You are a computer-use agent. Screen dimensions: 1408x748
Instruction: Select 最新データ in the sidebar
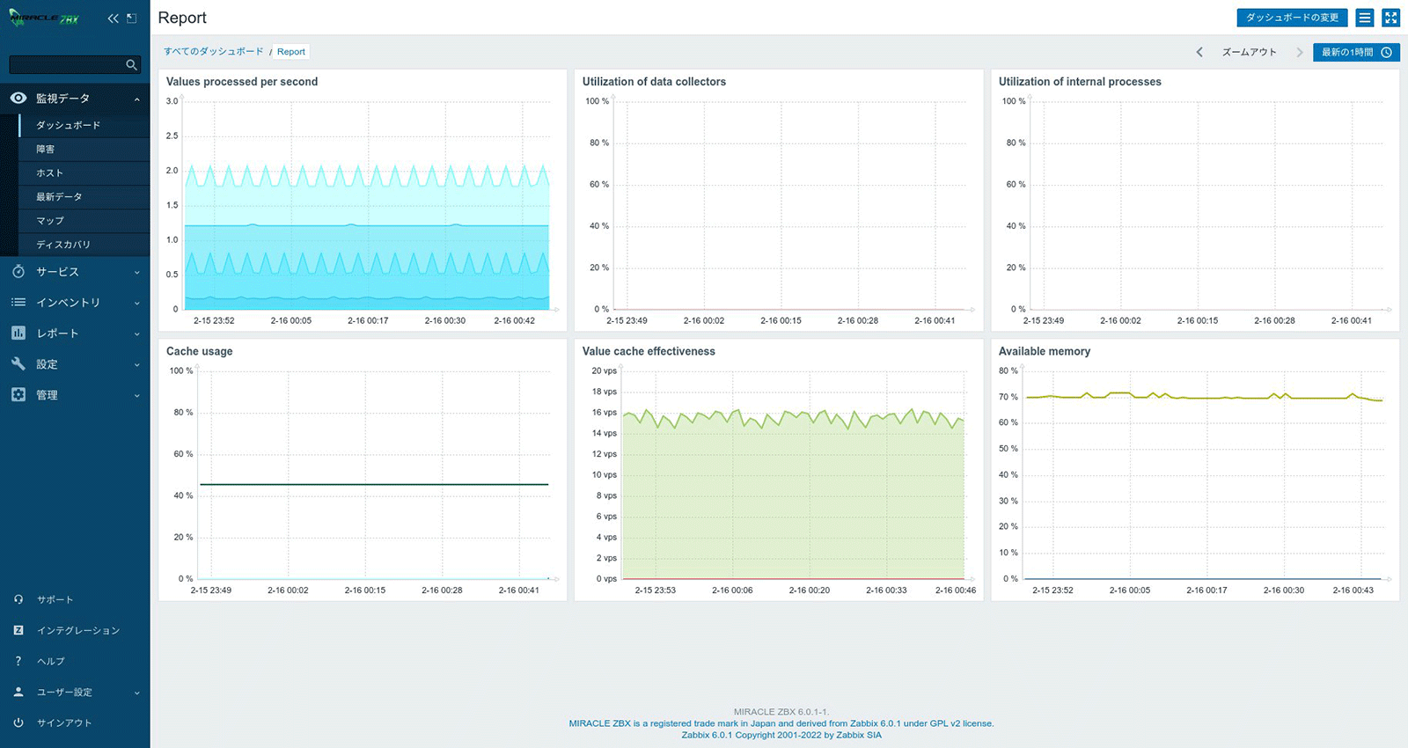pyautogui.click(x=59, y=197)
